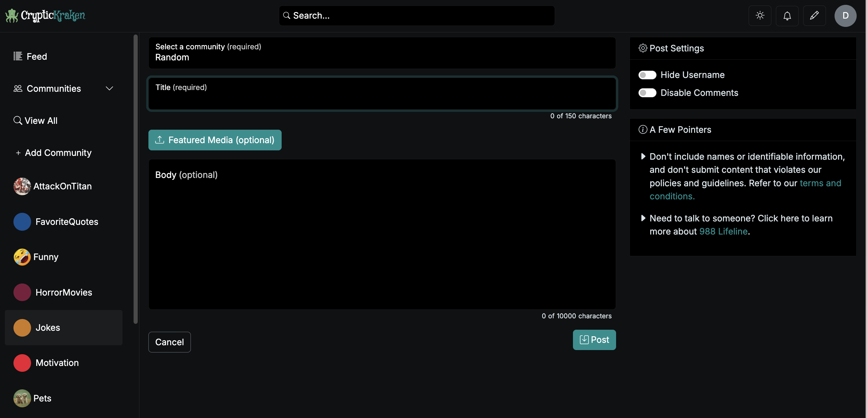Expand the names and identifiable information pointer
867x418 pixels.
(643, 157)
